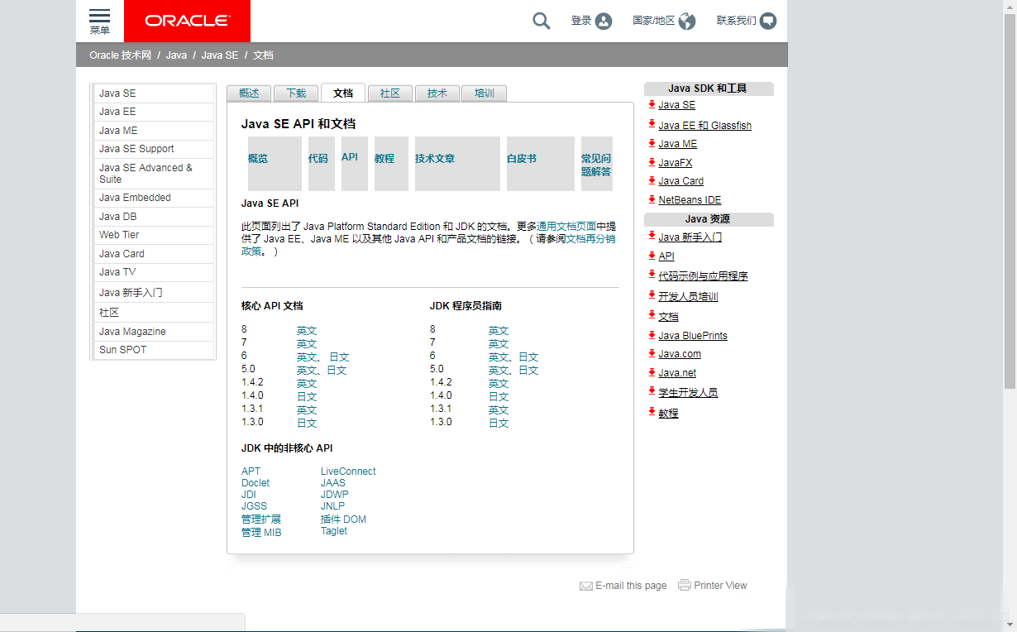Click the red arrow icon beside JavaFX

(x=652, y=162)
